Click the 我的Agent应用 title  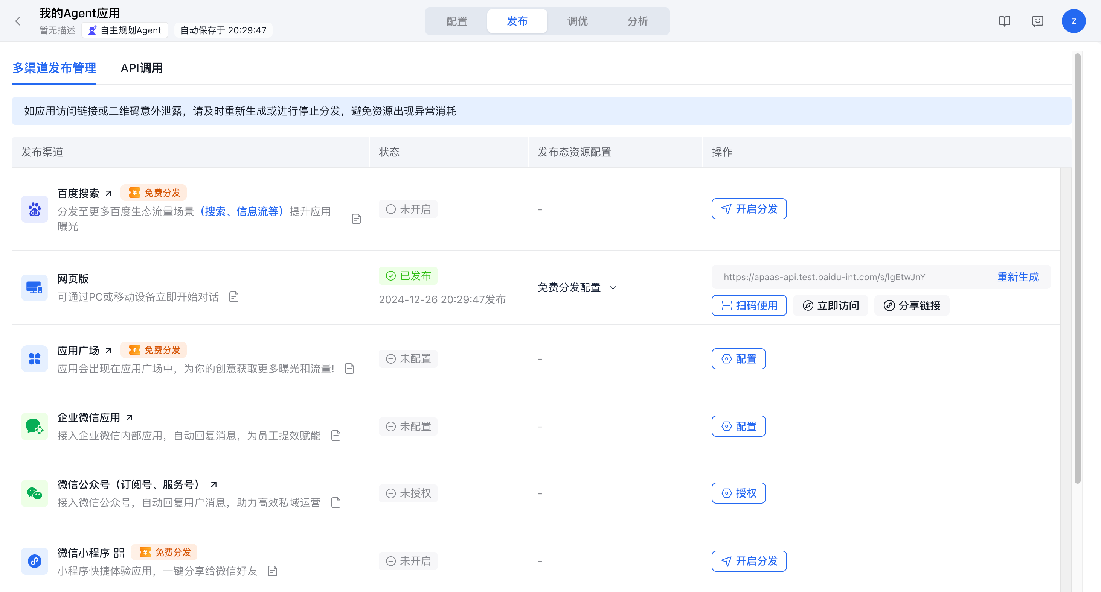point(79,13)
